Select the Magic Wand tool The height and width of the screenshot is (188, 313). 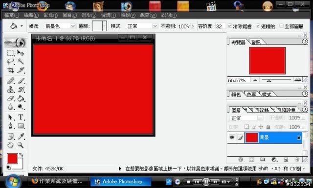pyautogui.click(x=21, y=61)
